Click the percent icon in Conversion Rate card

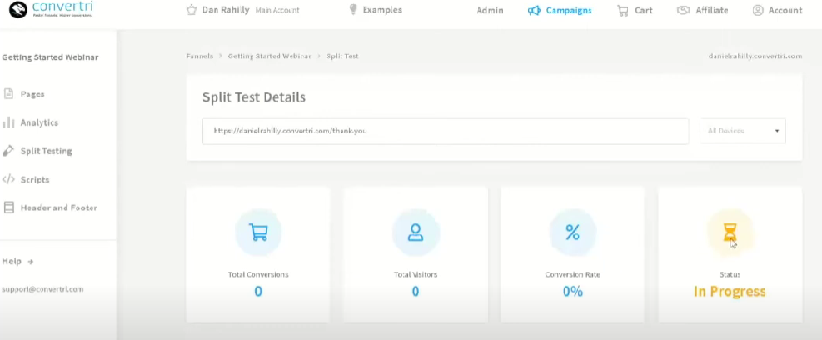tap(572, 232)
